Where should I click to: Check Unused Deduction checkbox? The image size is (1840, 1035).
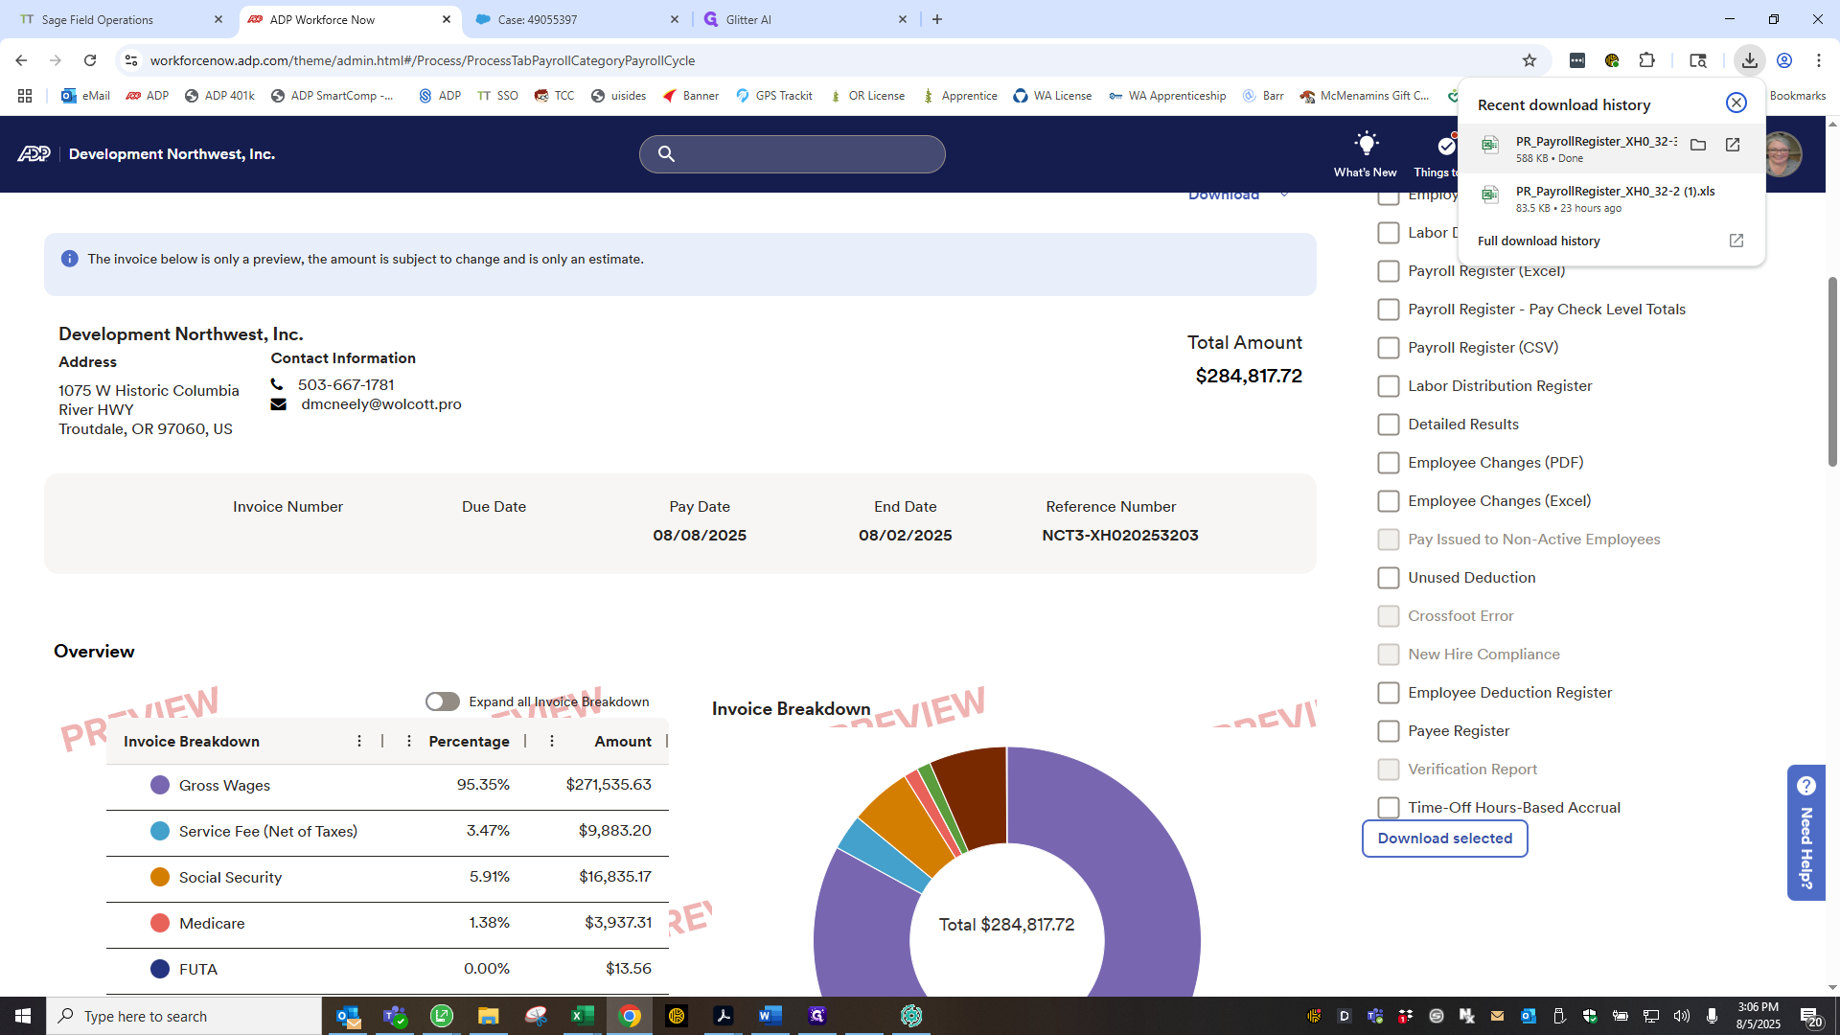[x=1388, y=578]
